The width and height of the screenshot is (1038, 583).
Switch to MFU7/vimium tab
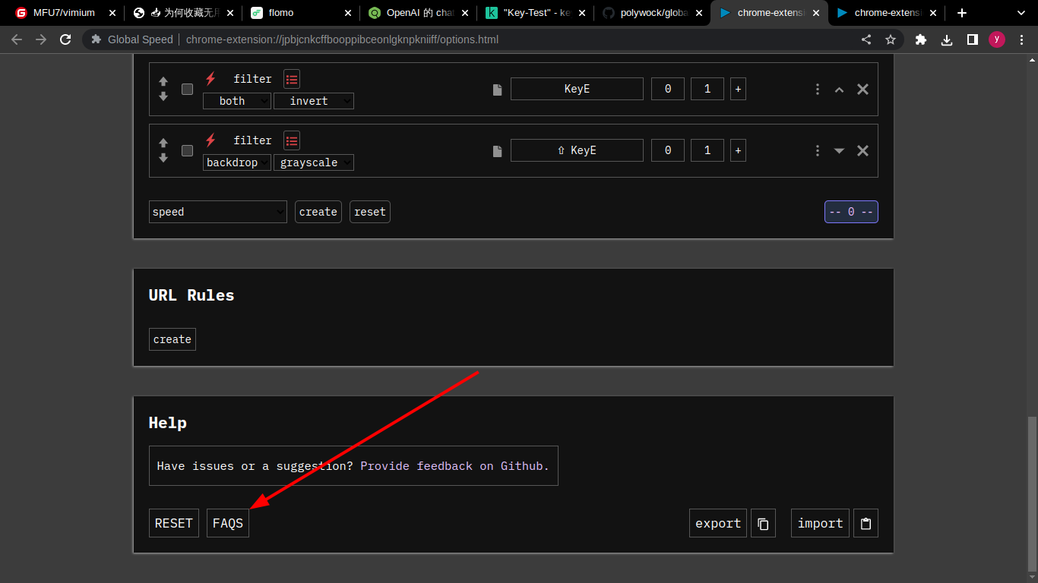tap(65, 13)
